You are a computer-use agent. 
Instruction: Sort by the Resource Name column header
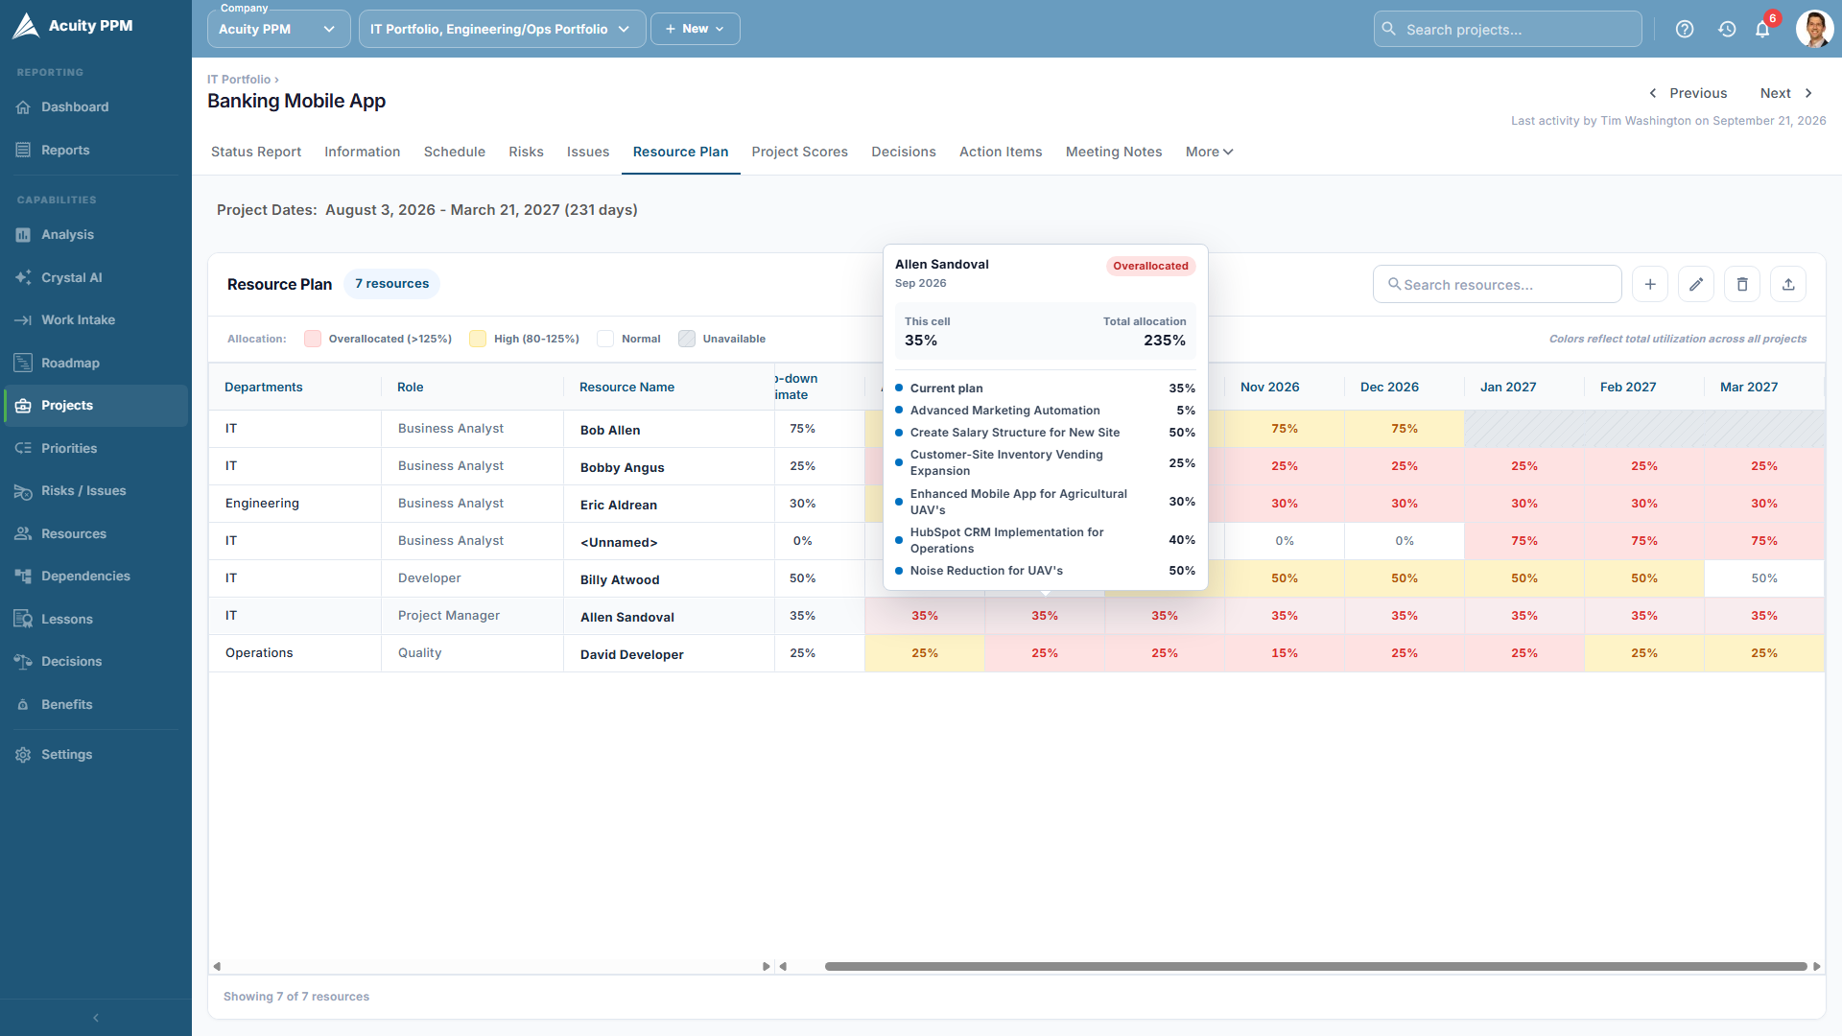click(626, 388)
